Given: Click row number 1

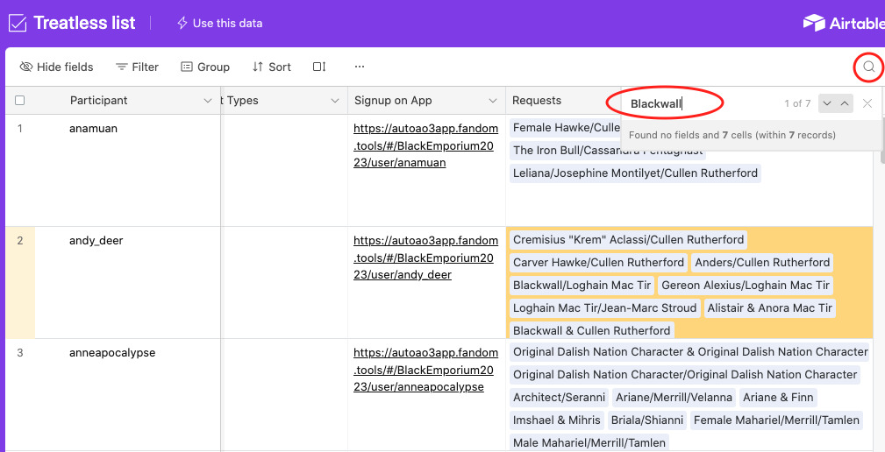Looking at the screenshot, I should (x=20, y=128).
